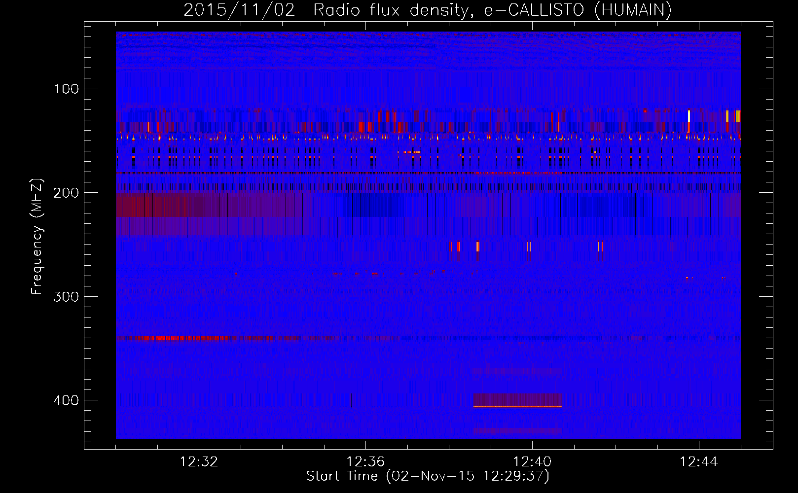The image size is (798, 493).
Task: Click the plot title text '2015/11/02 Radio flux density'
Action: pos(326,10)
